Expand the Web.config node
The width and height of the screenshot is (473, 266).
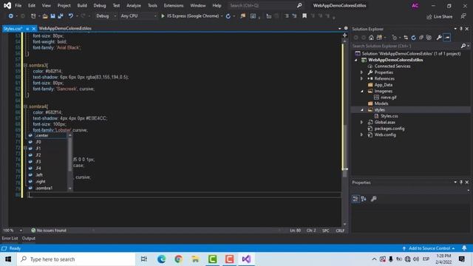(361, 134)
